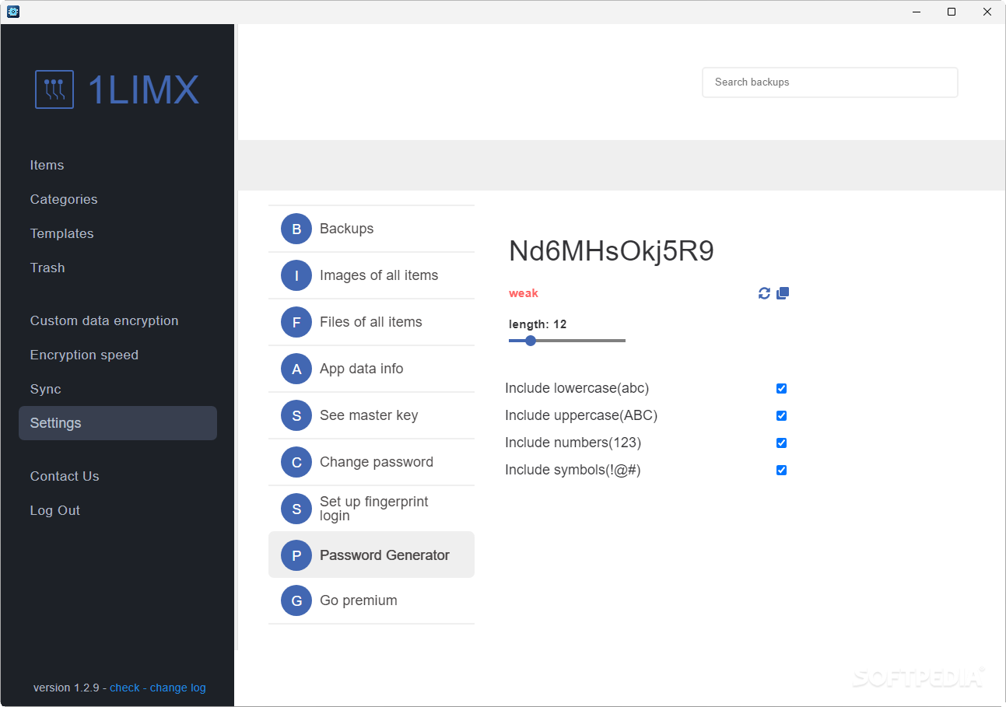The height and width of the screenshot is (707, 1006).
Task: Click the version check link
Action: click(124, 688)
